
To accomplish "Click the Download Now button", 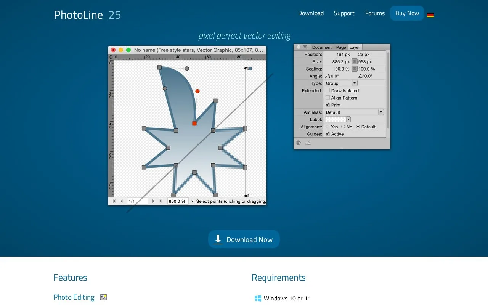I will click(x=244, y=239).
